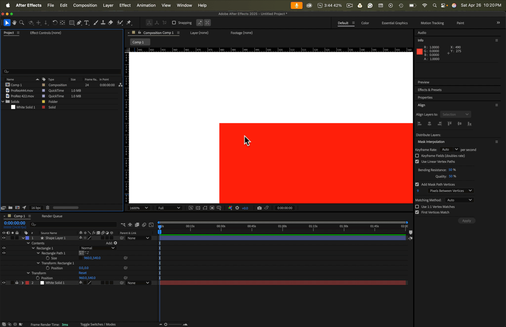Click Toggle Switches / Modes button
506x327 pixels.
(98, 324)
